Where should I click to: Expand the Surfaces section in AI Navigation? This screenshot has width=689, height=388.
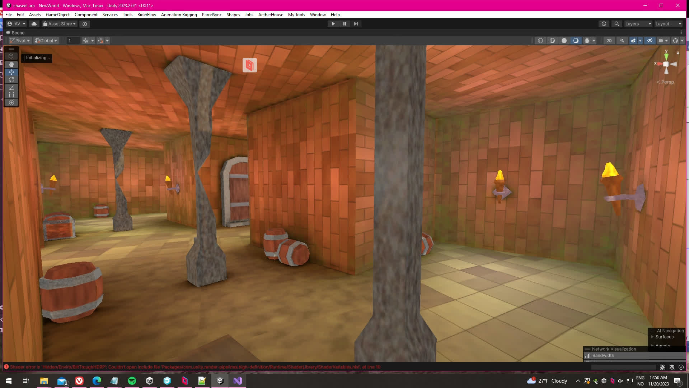[x=652, y=337]
